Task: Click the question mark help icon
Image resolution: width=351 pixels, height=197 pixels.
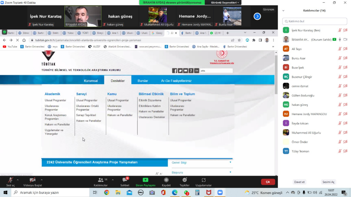Action: click(191, 71)
